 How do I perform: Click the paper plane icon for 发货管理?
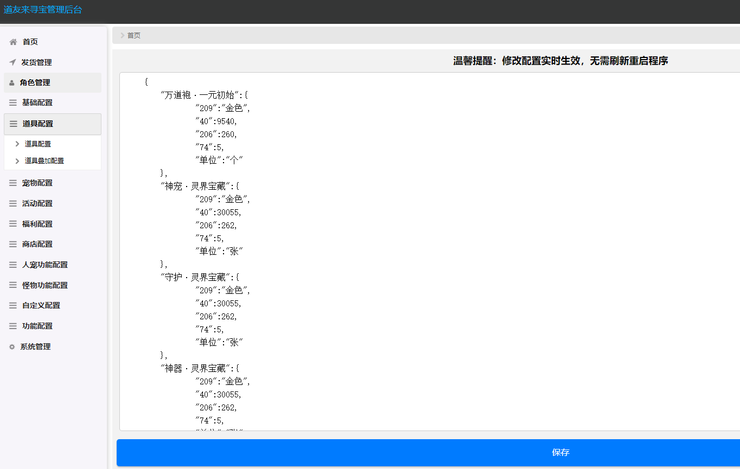12,62
